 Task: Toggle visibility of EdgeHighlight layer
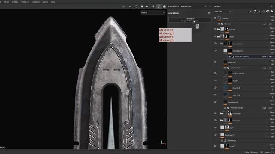tap(215, 51)
